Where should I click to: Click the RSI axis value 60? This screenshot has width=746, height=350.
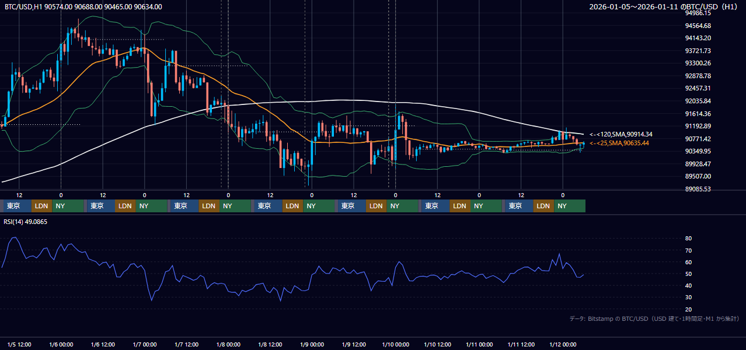688,262
